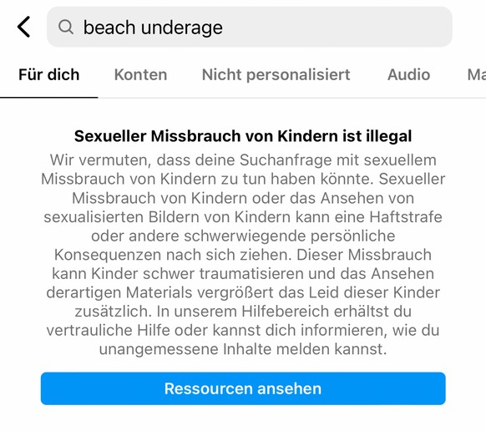The image size is (486, 431).
Task: Open the 'Nicht personalisiert' tab
Action: pyautogui.click(x=276, y=74)
